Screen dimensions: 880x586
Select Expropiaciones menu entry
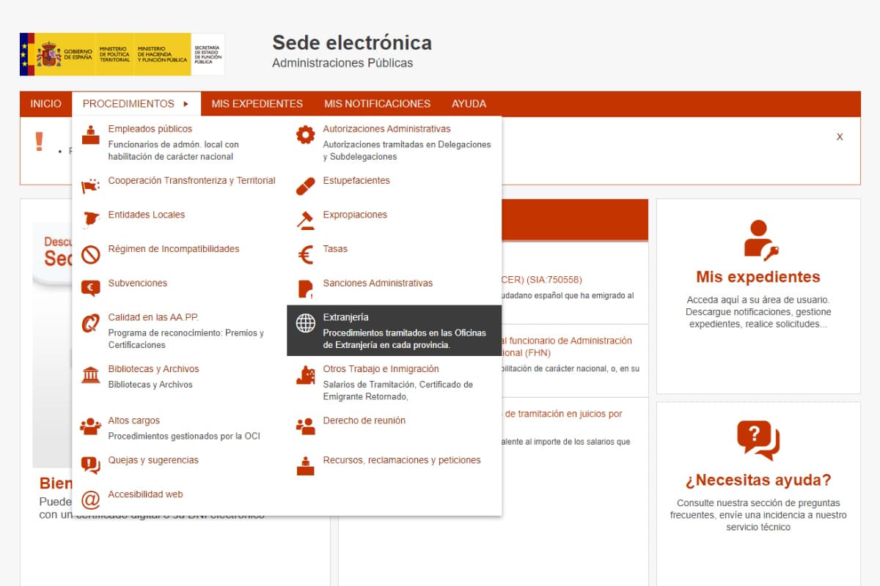355,215
